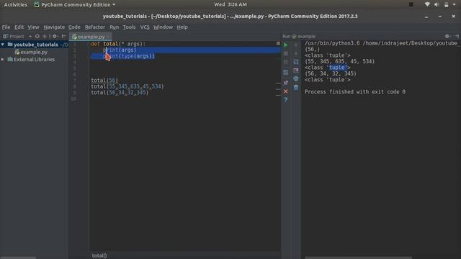Pin the Run tab with the pin icon
461x259 pixels.
285,83
